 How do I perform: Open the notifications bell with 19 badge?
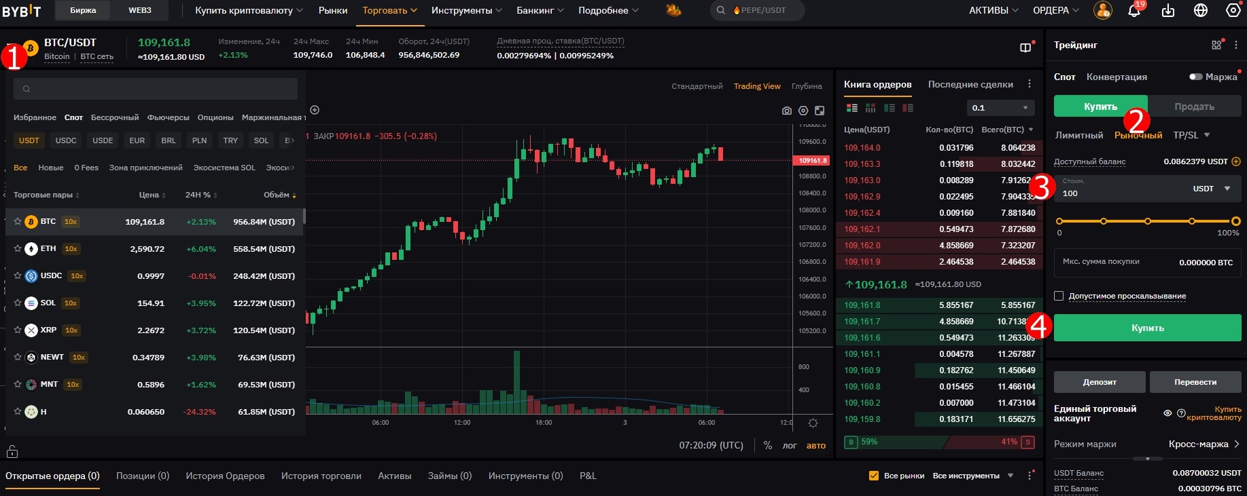click(1134, 10)
